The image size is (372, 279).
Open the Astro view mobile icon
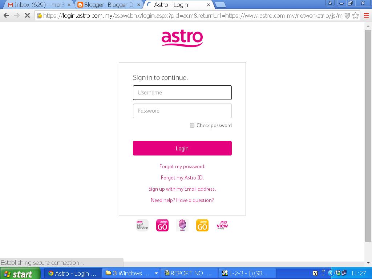222,225
